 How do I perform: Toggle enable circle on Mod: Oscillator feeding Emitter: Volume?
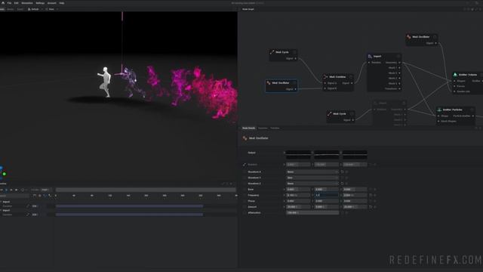[x=435, y=37]
